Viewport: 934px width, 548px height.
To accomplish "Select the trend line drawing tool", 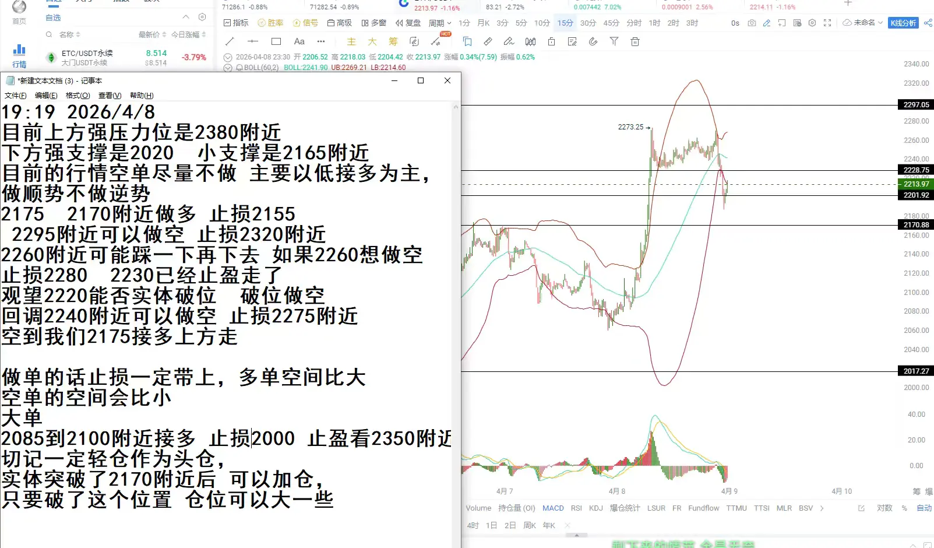I will pyautogui.click(x=230, y=41).
